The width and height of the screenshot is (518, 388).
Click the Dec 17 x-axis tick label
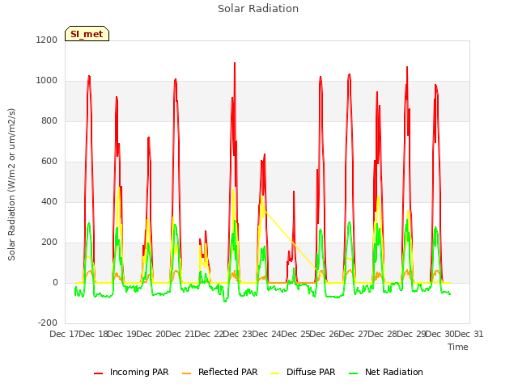[65, 334]
